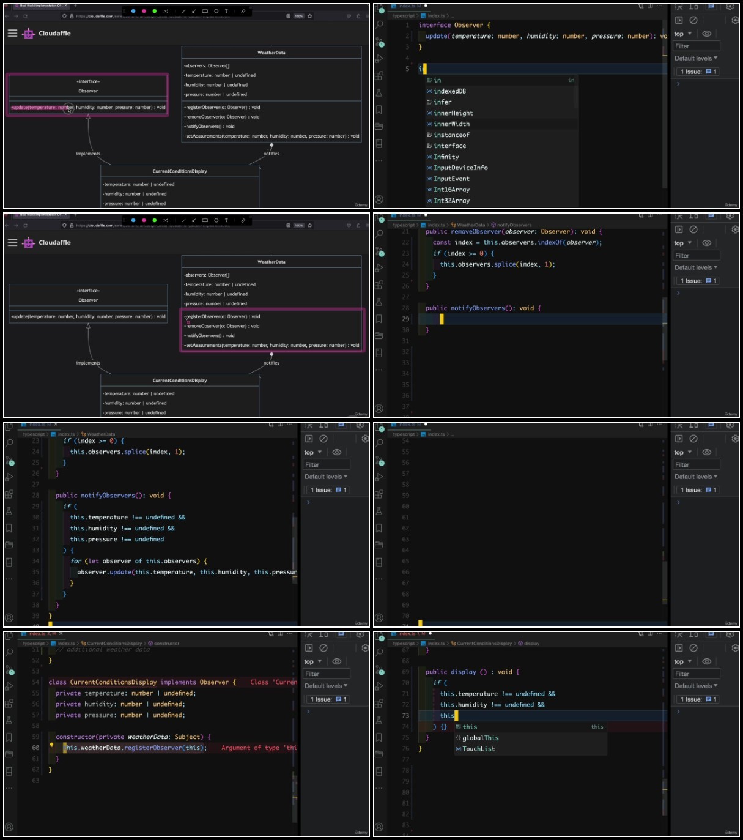
Task: Select rectangle draw tool in browser with Observer box highlighted
Action: [x=205, y=11]
